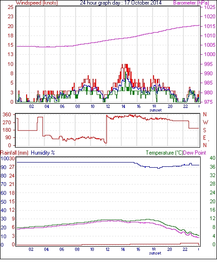The width and height of the screenshot is (217, 263).
Task: Select the 24 hour graph day title
Action: click(121, 3)
